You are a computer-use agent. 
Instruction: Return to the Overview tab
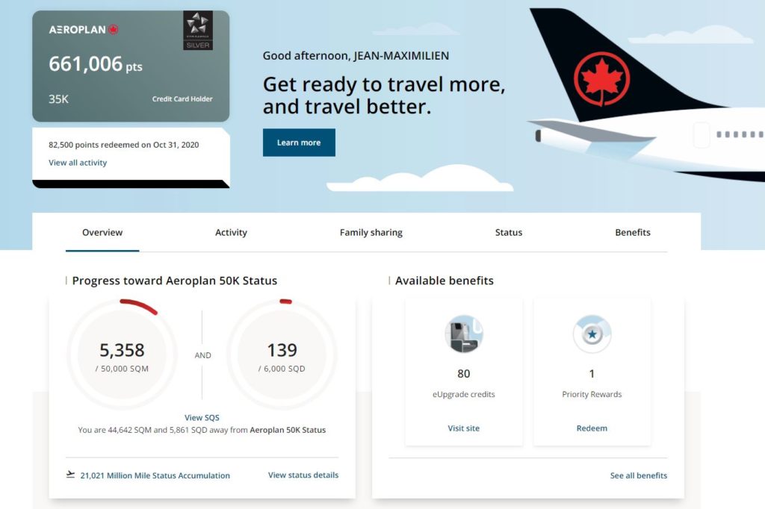tap(102, 232)
